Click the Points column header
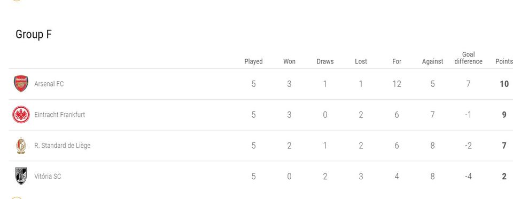Image resolution: width=513 pixels, height=199 pixels. [504, 61]
